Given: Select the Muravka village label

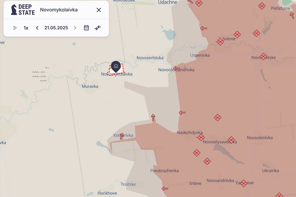Looking at the screenshot, I should point(90,86).
